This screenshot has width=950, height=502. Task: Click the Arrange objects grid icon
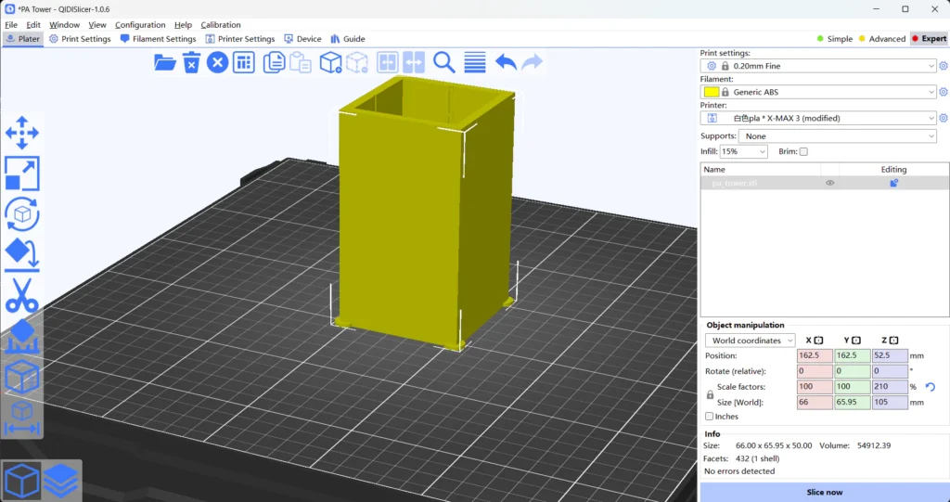coord(243,62)
